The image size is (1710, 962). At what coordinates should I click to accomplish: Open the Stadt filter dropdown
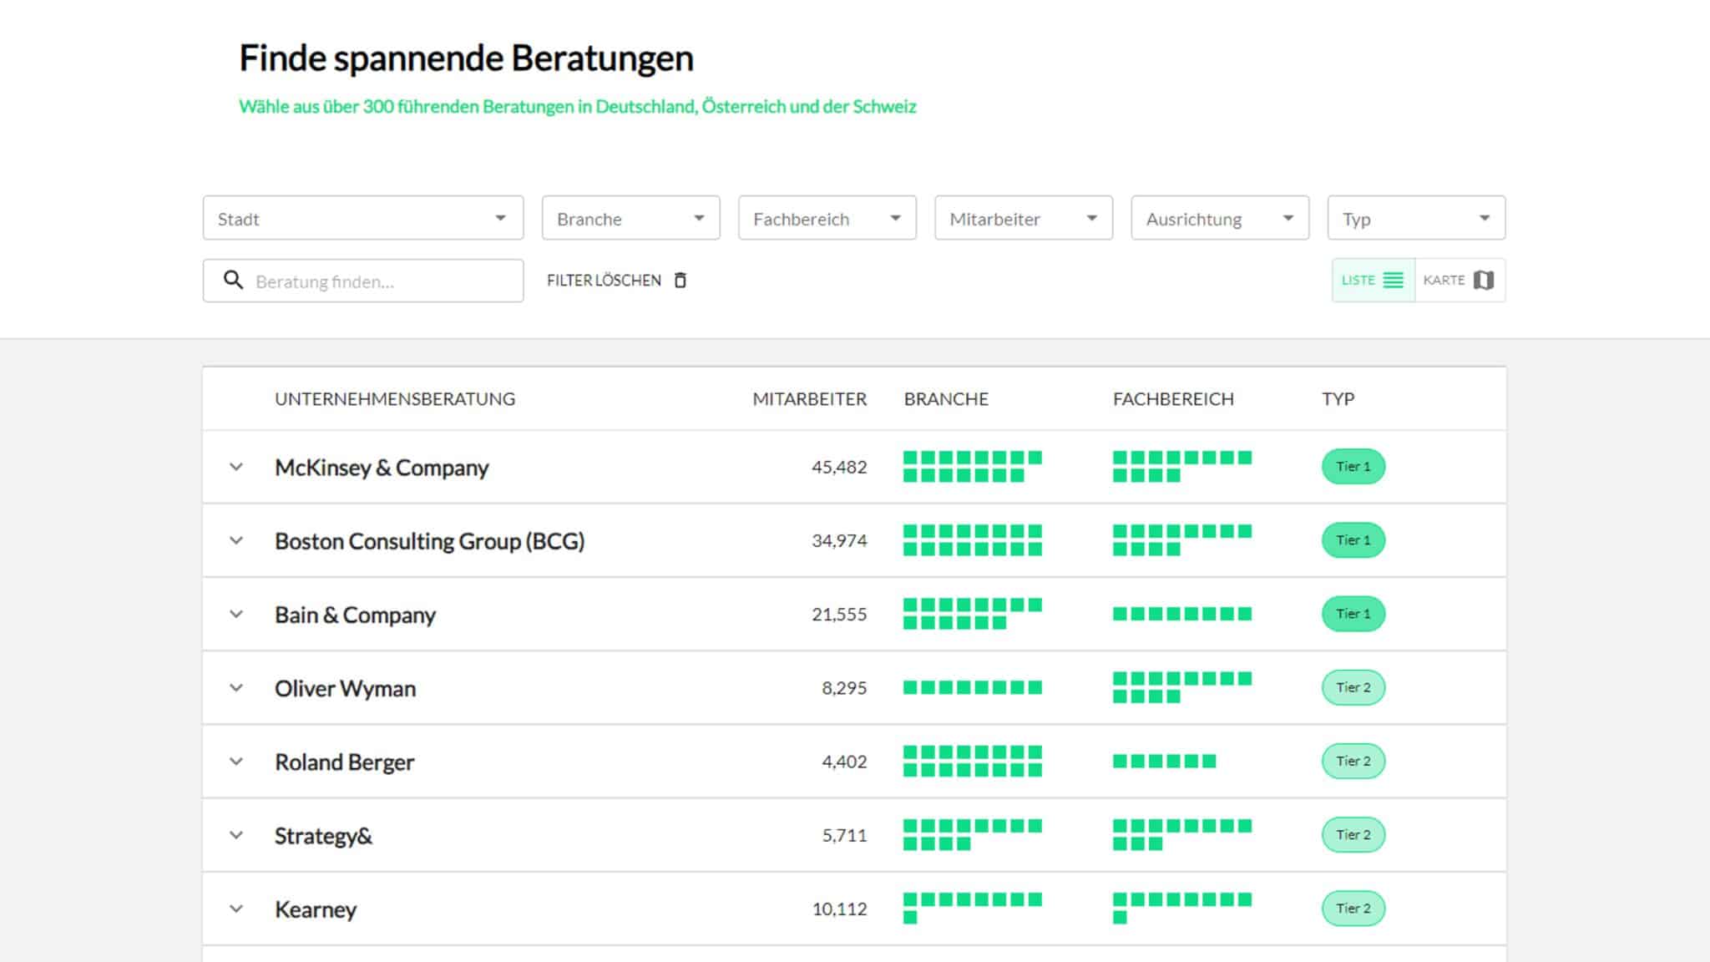point(362,218)
